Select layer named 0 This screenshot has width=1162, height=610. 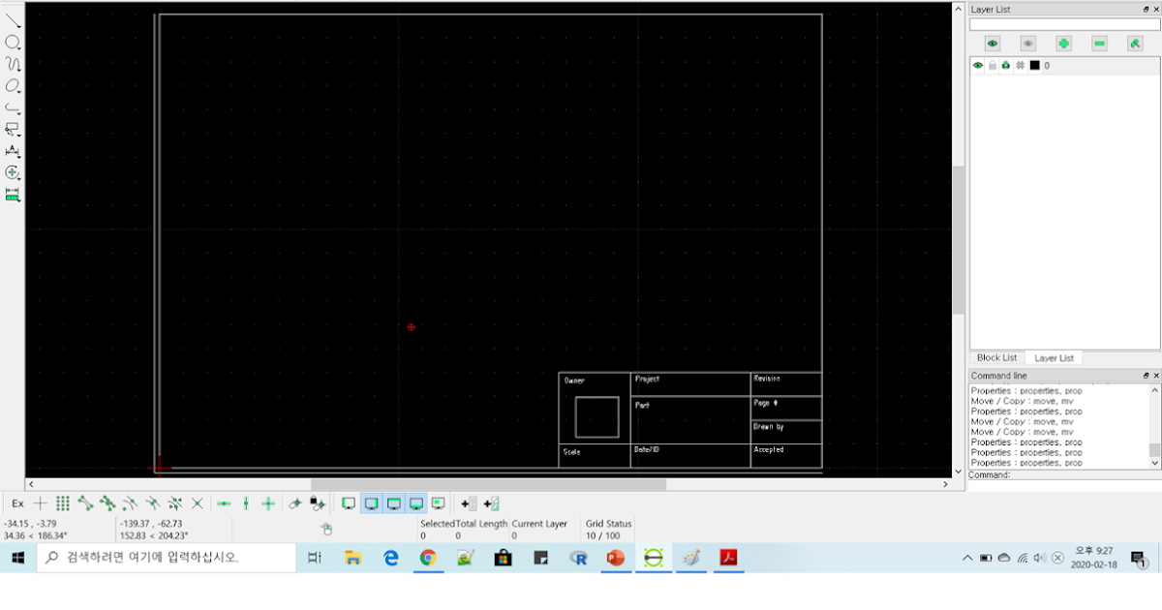click(1046, 66)
